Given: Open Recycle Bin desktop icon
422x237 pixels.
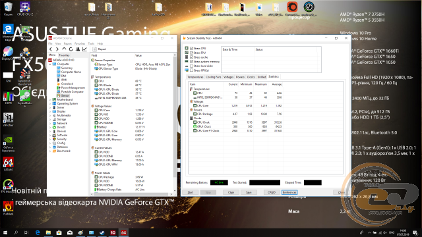Looking at the screenshot, I should click(8, 9).
